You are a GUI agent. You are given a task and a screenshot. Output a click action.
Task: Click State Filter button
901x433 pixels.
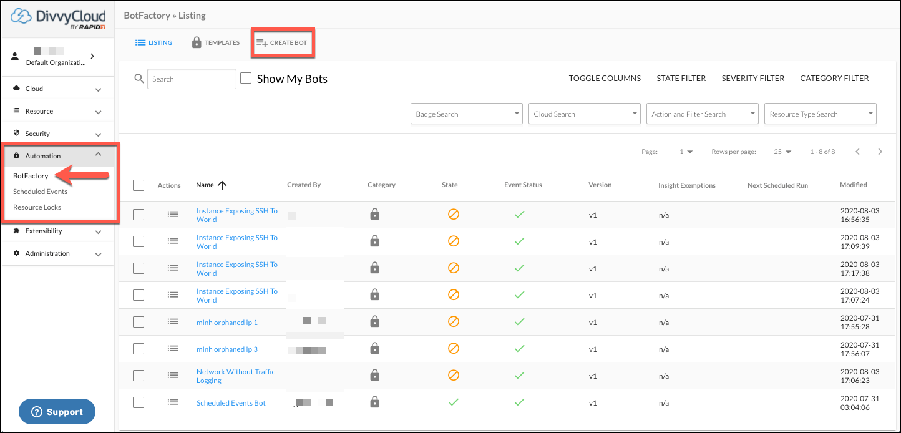pyautogui.click(x=681, y=78)
